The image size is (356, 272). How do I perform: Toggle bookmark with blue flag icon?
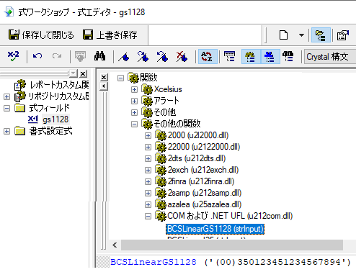(124, 57)
